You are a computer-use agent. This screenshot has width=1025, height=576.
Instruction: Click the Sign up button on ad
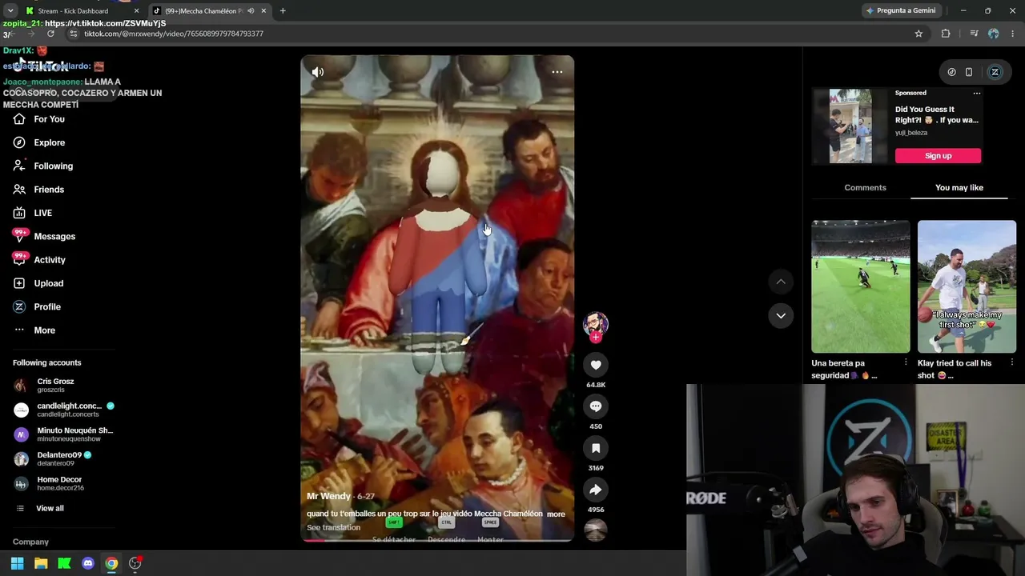pos(938,156)
